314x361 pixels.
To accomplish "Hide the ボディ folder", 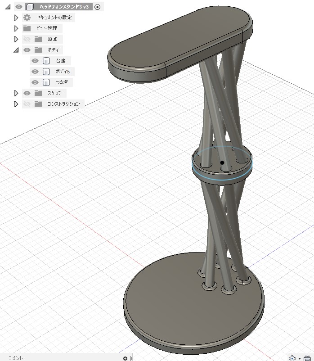I will (27, 50).
